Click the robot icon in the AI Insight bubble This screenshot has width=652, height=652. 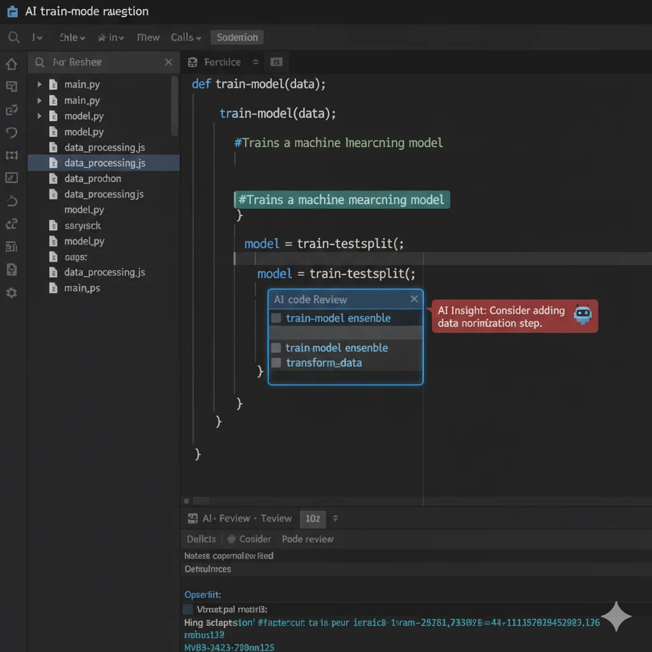click(x=583, y=315)
